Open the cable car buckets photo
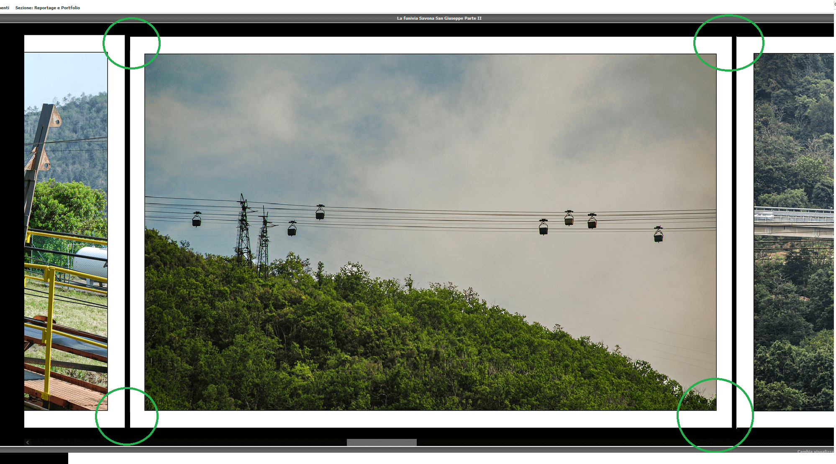This screenshot has width=836, height=464. 431,232
